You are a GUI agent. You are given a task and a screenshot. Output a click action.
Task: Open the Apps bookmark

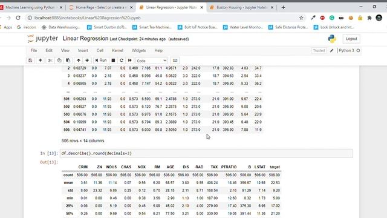[6, 27]
